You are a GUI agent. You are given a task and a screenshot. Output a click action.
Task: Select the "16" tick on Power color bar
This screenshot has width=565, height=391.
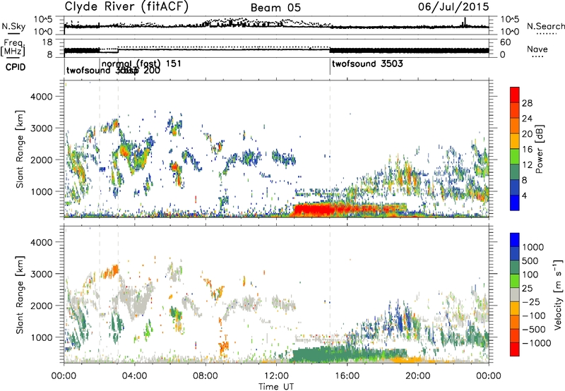[x=527, y=150]
